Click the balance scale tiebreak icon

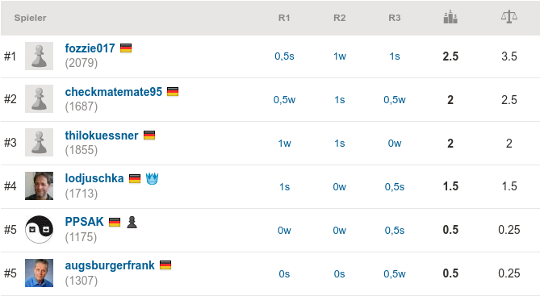(509, 16)
